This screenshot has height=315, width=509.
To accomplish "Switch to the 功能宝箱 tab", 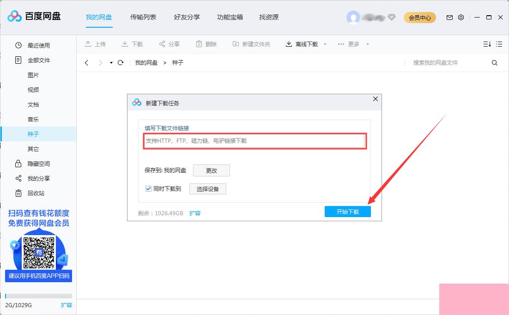I will pyautogui.click(x=230, y=17).
